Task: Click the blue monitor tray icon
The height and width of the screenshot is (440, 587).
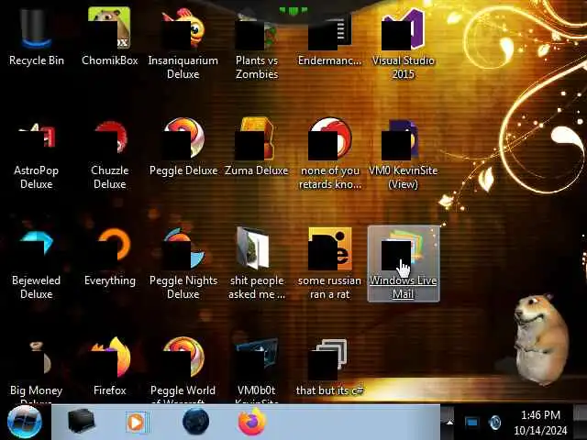Action: coord(471,423)
